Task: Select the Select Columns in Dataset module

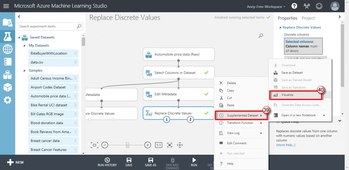Action: pos(179,72)
